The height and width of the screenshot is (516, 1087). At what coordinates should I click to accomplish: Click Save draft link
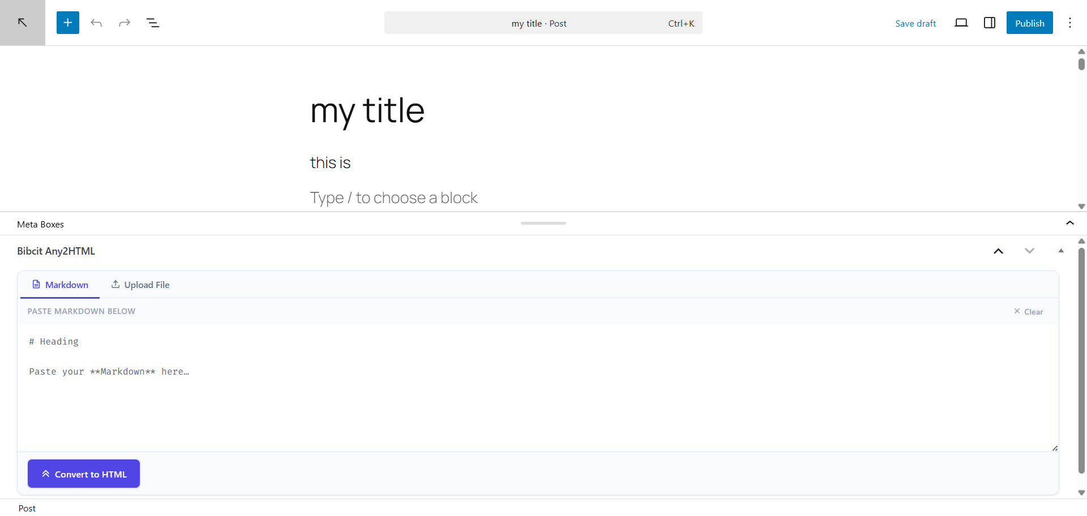click(915, 23)
